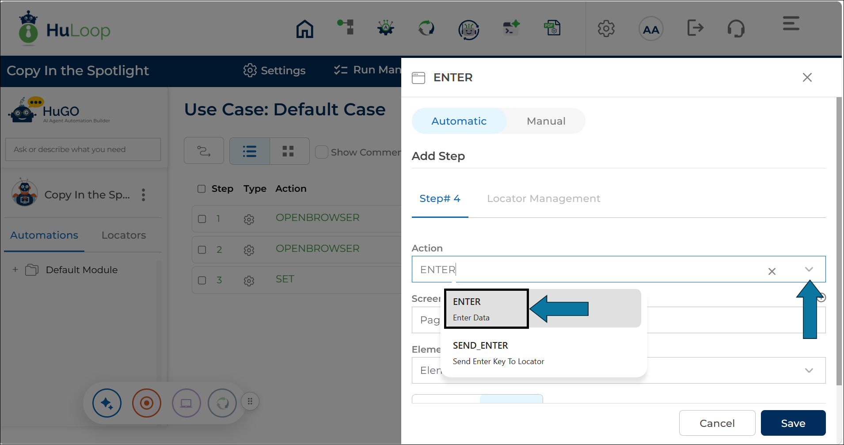
Task: Switch to grid view icon
Action: coord(288,151)
